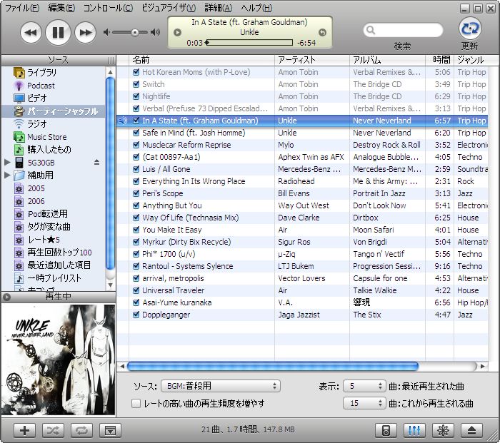Click the 更新 refresh button
Image resolution: width=500 pixels, height=443 pixels.
pyautogui.click(x=470, y=29)
